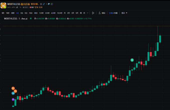Image resolution: width=170 pixels, height=110 pixels.
Task: Select the 2天 timeframe
Action: tap(69, 13)
